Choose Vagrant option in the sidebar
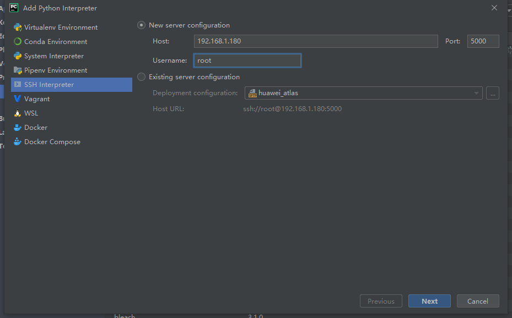Screen dimensions: 512x318 tap(72, 98)
